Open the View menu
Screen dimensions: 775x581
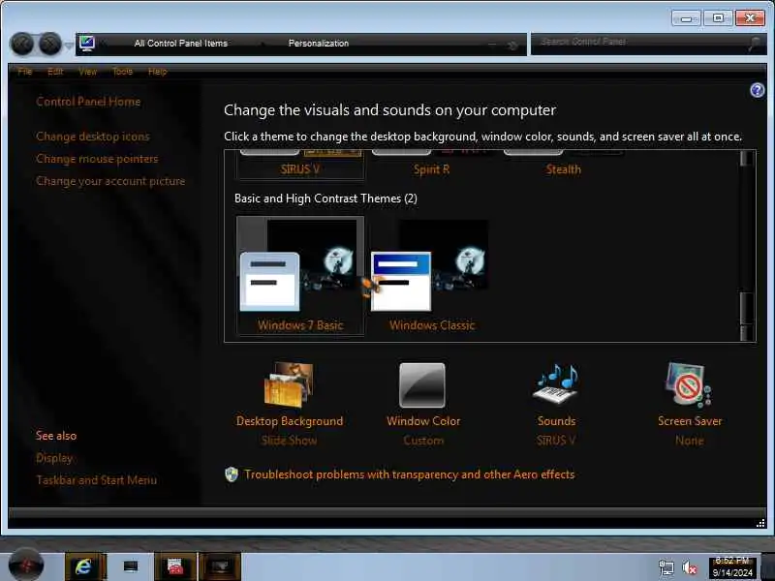(87, 72)
